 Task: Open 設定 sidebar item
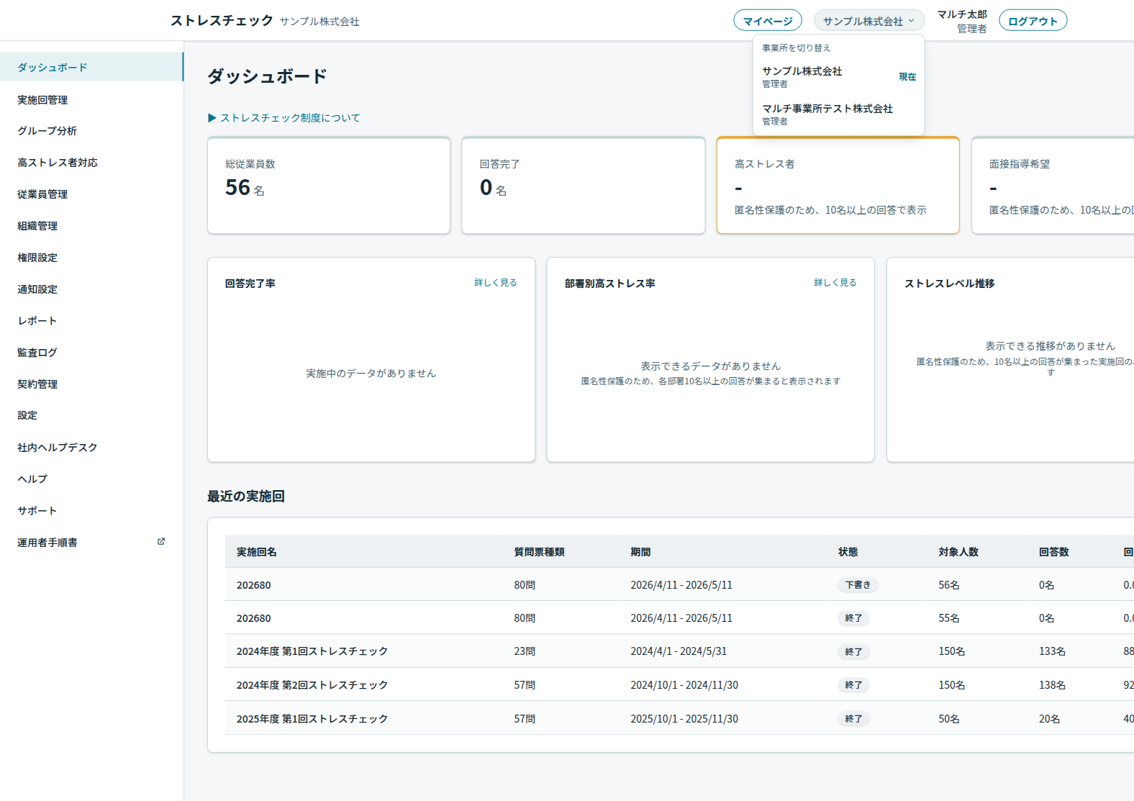(x=91, y=415)
